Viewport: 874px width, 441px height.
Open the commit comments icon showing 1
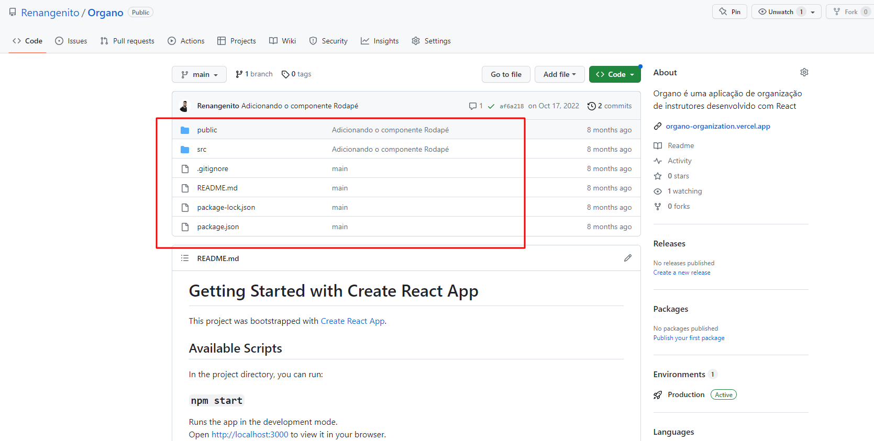[x=475, y=106]
